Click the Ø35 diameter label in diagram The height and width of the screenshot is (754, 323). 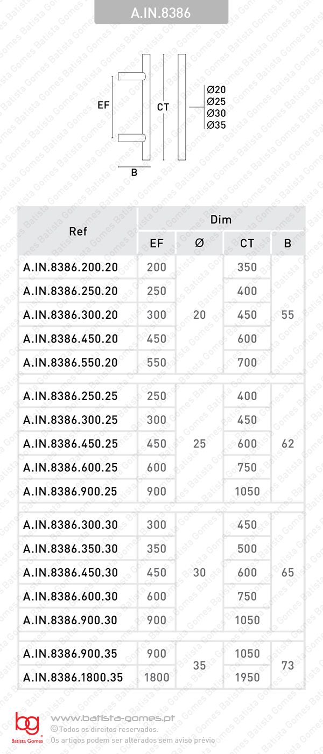(x=216, y=125)
